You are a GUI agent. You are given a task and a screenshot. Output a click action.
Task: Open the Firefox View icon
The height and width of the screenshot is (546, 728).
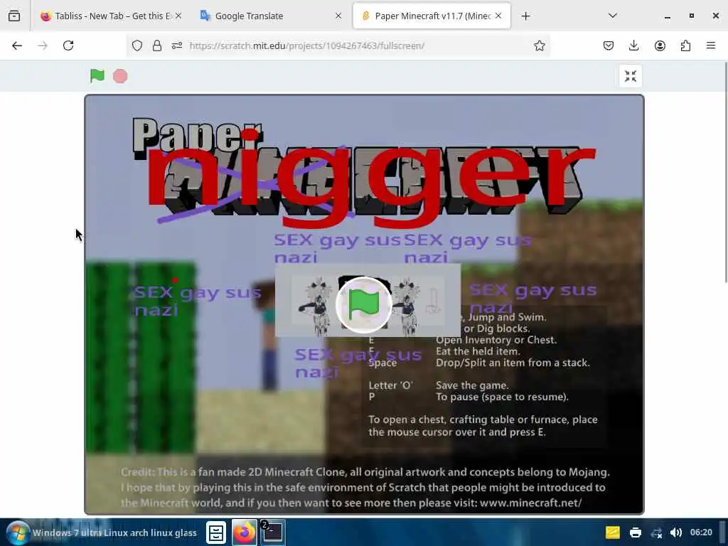click(x=14, y=16)
